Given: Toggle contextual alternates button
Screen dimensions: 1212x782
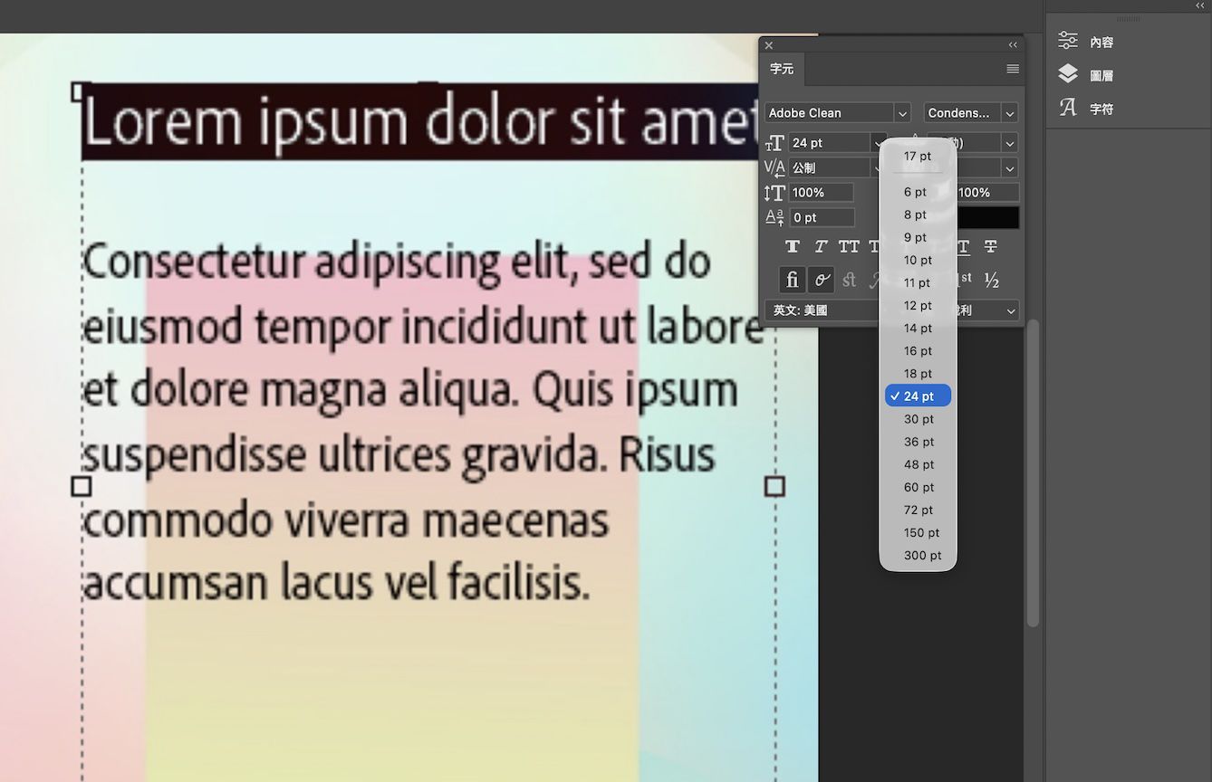Looking at the screenshot, I should tap(821, 281).
